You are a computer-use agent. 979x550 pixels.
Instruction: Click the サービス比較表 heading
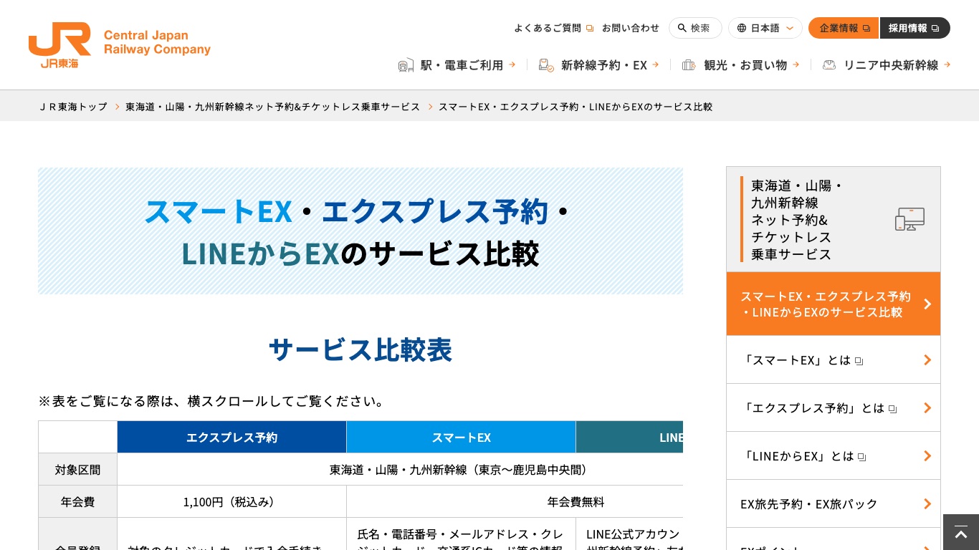(x=360, y=350)
